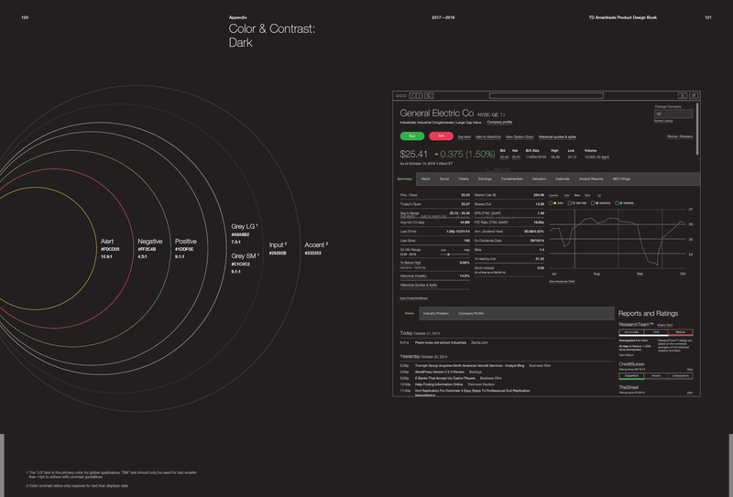This screenshot has height=497, width=733.
Task: Open the View Option Chain link
Action: pyautogui.click(x=518, y=135)
